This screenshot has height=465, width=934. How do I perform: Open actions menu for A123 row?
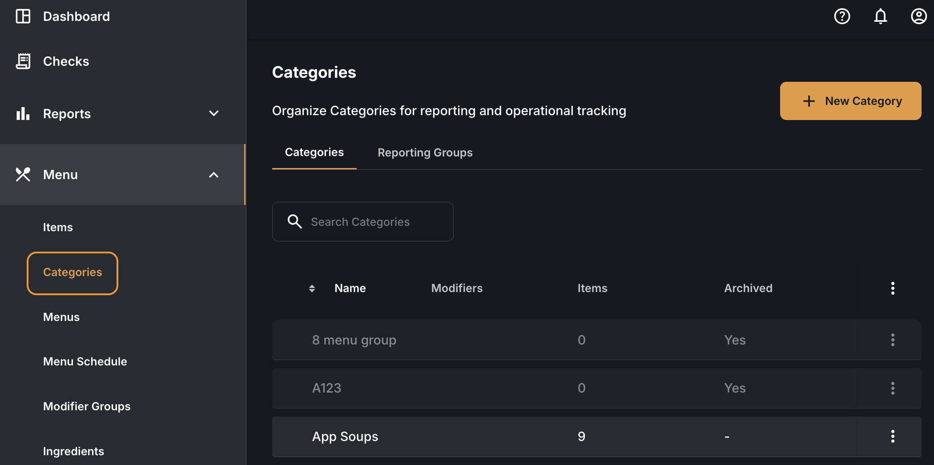click(x=893, y=388)
